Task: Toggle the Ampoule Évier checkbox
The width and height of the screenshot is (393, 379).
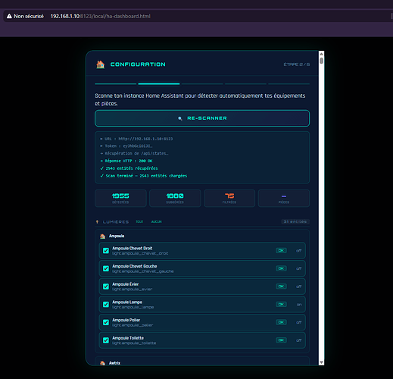Action: 106,287
